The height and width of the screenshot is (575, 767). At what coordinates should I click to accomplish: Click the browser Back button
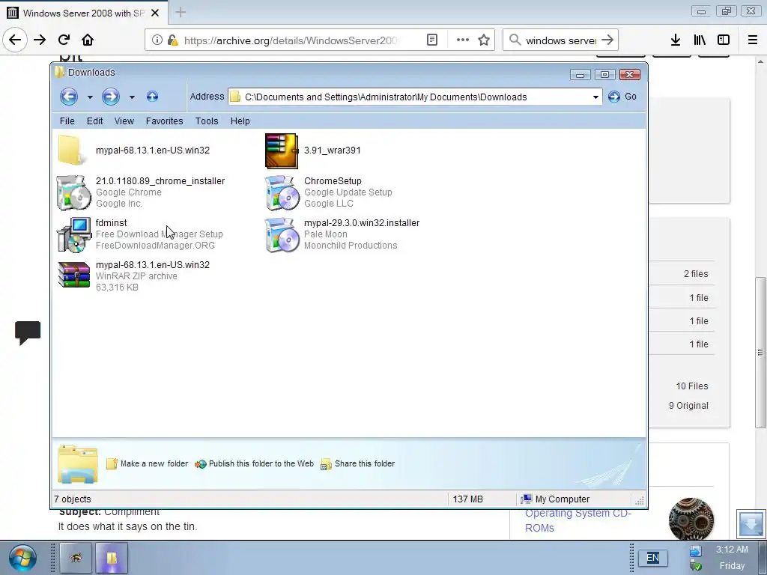pyautogui.click(x=15, y=40)
